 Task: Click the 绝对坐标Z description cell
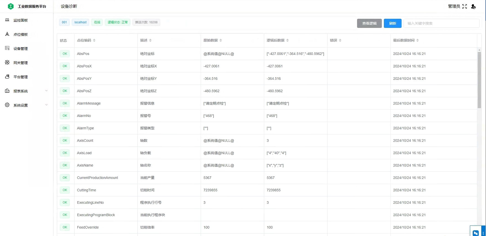(169, 91)
